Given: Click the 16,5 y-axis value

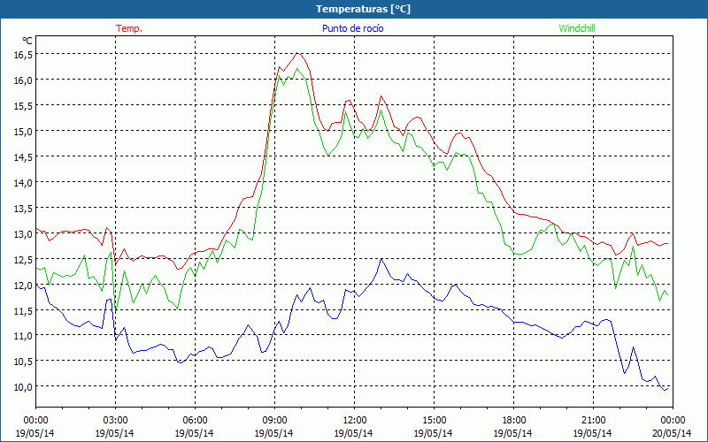Looking at the screenshot, I should coord(24,54).
